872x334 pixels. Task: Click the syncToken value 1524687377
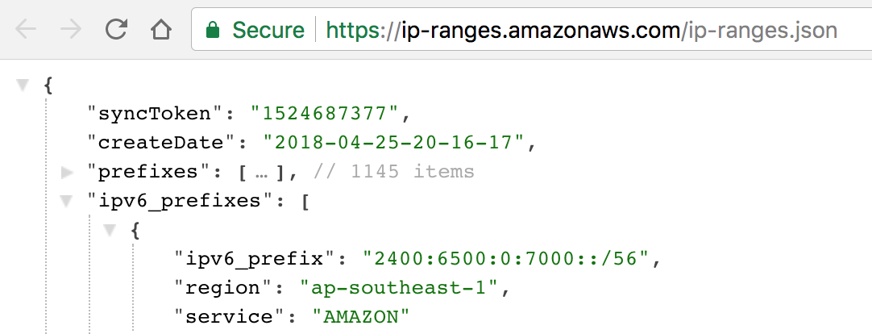coord(324,114)
